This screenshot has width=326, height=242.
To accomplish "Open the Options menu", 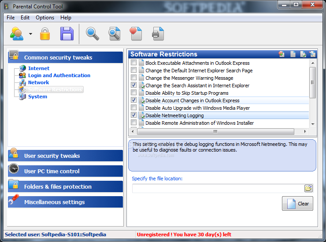I will (45, 18).
